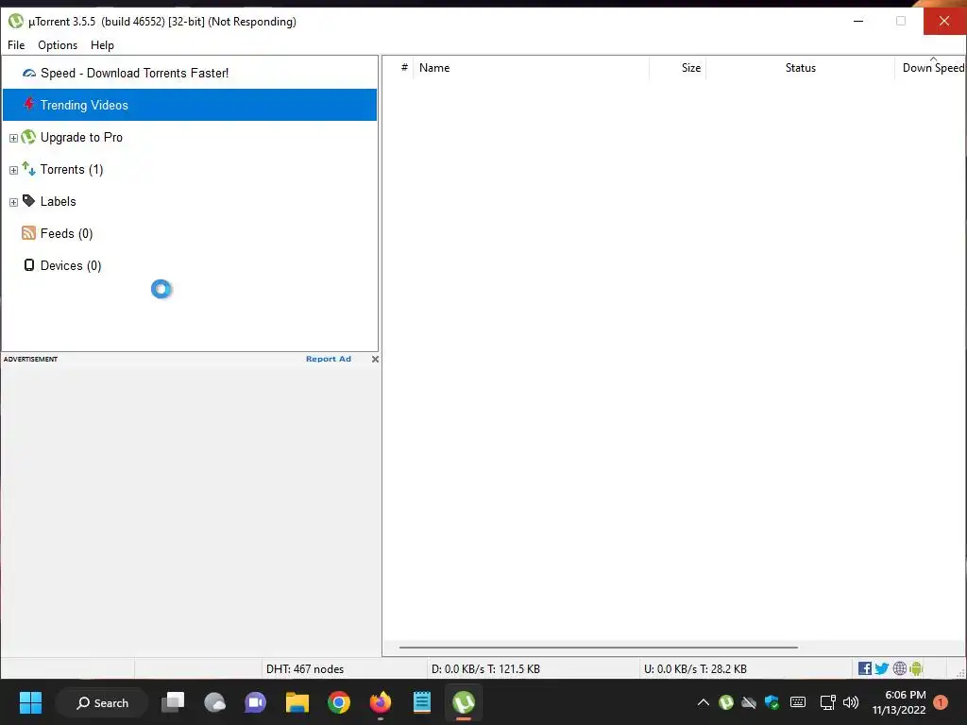Click the Report Ad link
Viewport: 967px width, 725px height.
coord(328,359)
